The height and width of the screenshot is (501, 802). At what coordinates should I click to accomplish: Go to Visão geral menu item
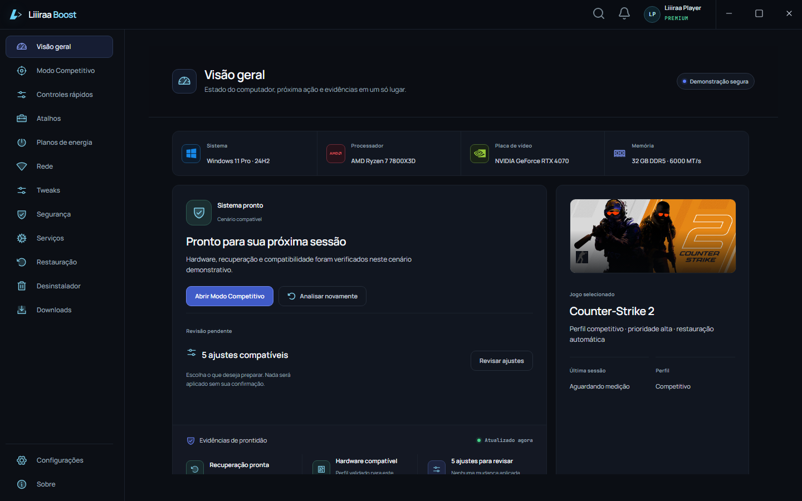click(59, 47)
